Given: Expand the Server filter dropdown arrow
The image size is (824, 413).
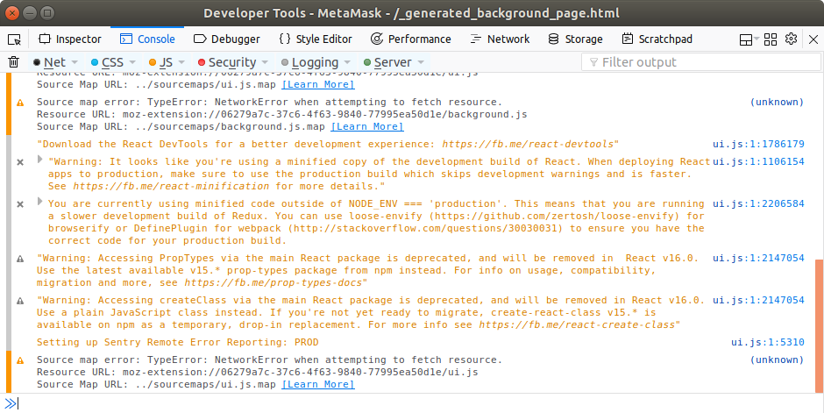Looking at the screenshot, I should pyautogui.click(x=420, y=62).
